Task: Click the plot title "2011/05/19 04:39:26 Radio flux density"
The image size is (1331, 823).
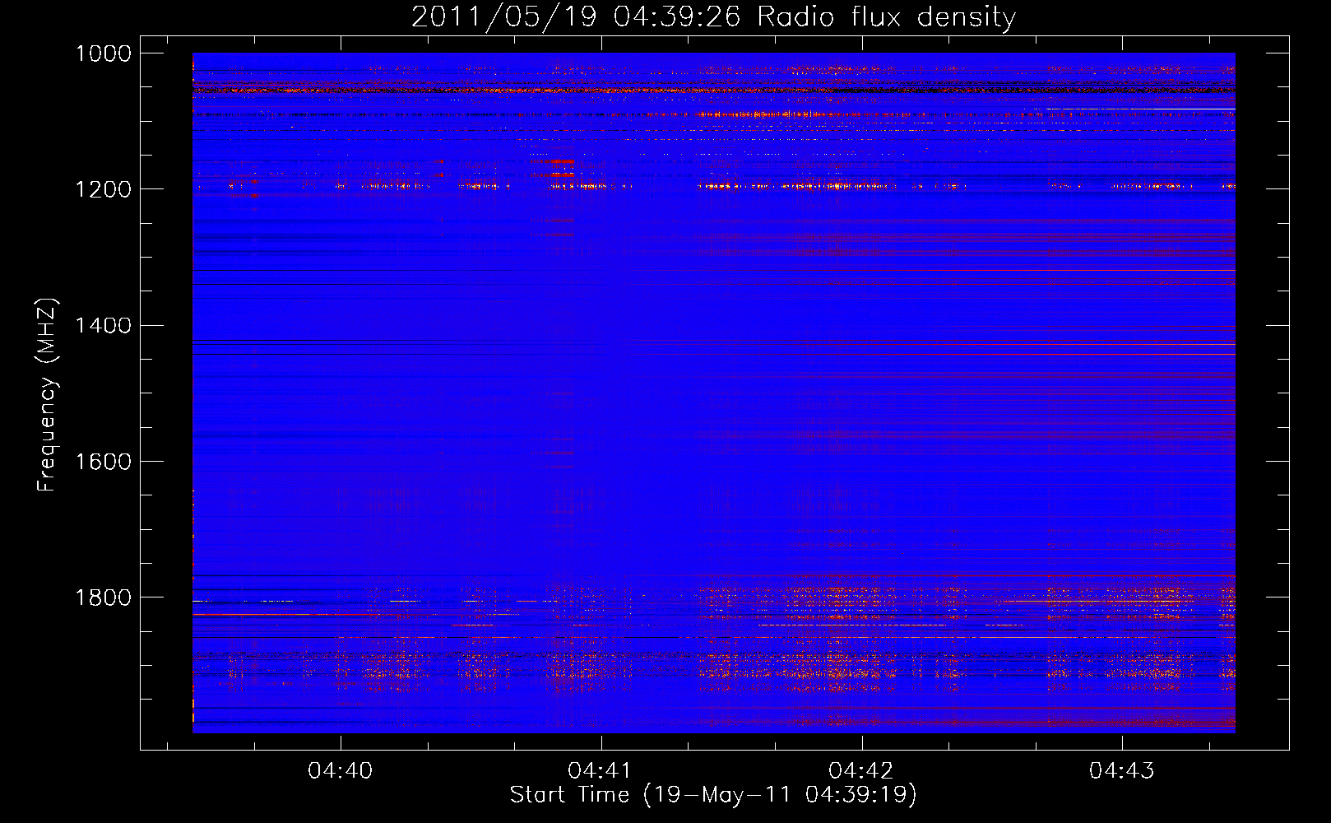Action: pyautogui.click(x=713, y=16)
